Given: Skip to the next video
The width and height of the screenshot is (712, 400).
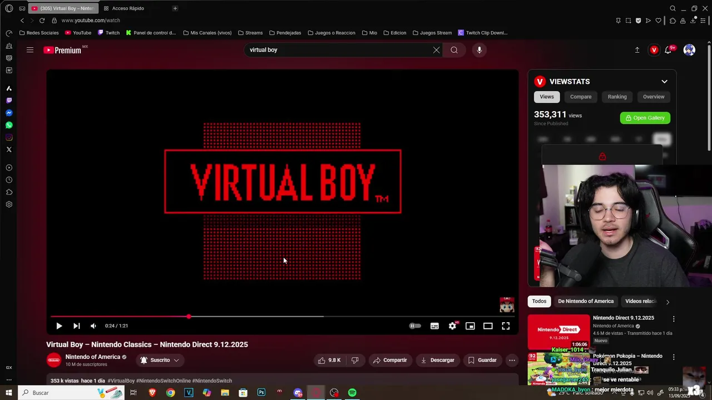Looking at the screenshot, I should 77,326.
